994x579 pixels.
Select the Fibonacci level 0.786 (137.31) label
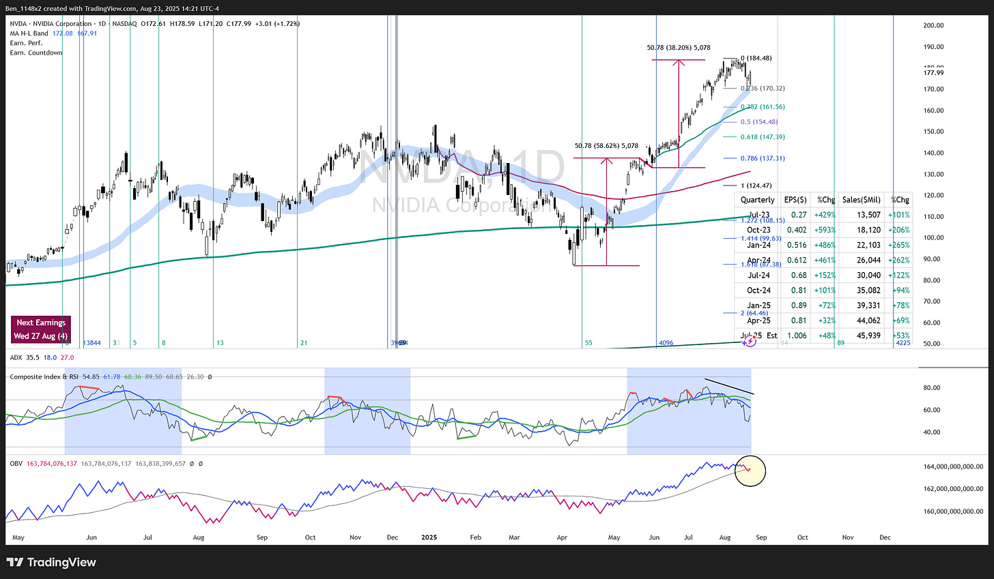click(763, 158)
